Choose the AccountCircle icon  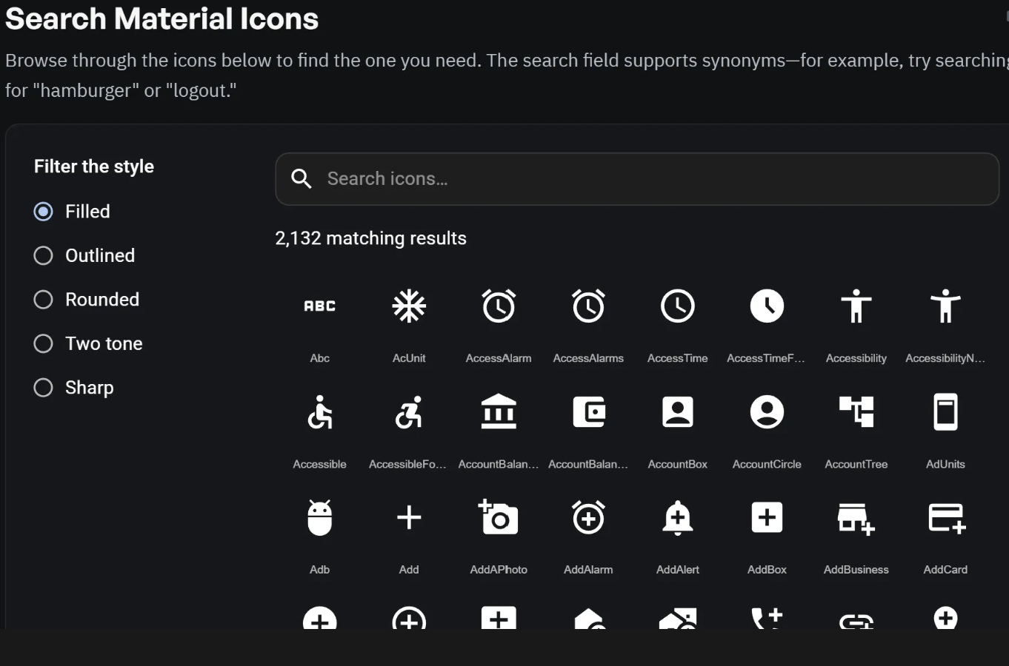[x=767, y=412]
